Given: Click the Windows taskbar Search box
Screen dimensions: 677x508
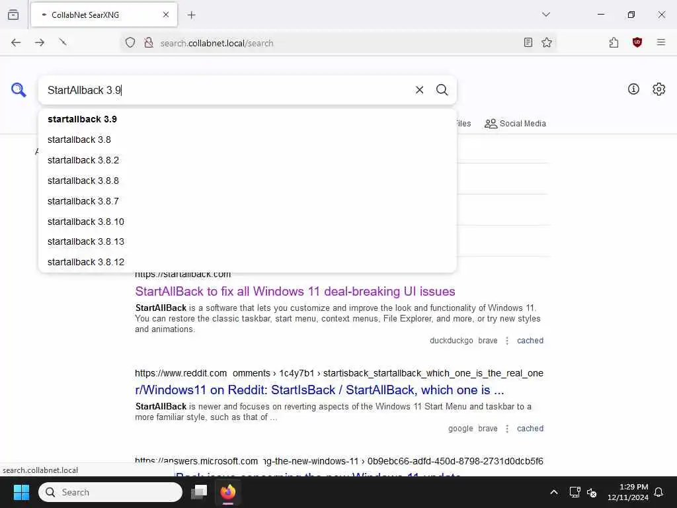Looking at the screenshot, I should [110, 492].
